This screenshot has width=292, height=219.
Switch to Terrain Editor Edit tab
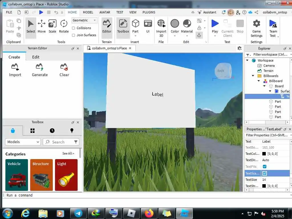36,57
